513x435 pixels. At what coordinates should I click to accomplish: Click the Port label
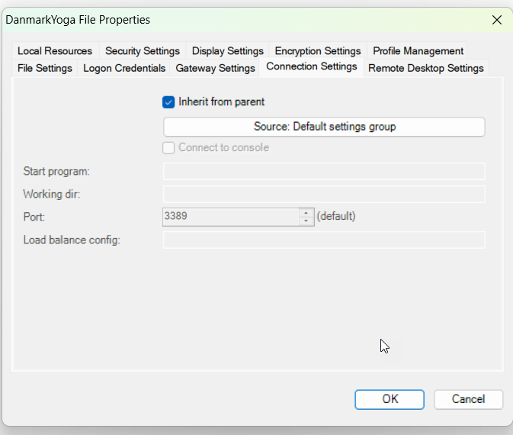tap(34, 217)
